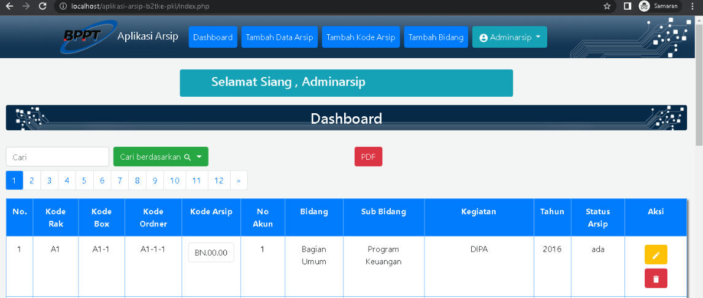Open browser side panel icon
703x298 pixels.
pyautogui.click(x=628, y=6)
